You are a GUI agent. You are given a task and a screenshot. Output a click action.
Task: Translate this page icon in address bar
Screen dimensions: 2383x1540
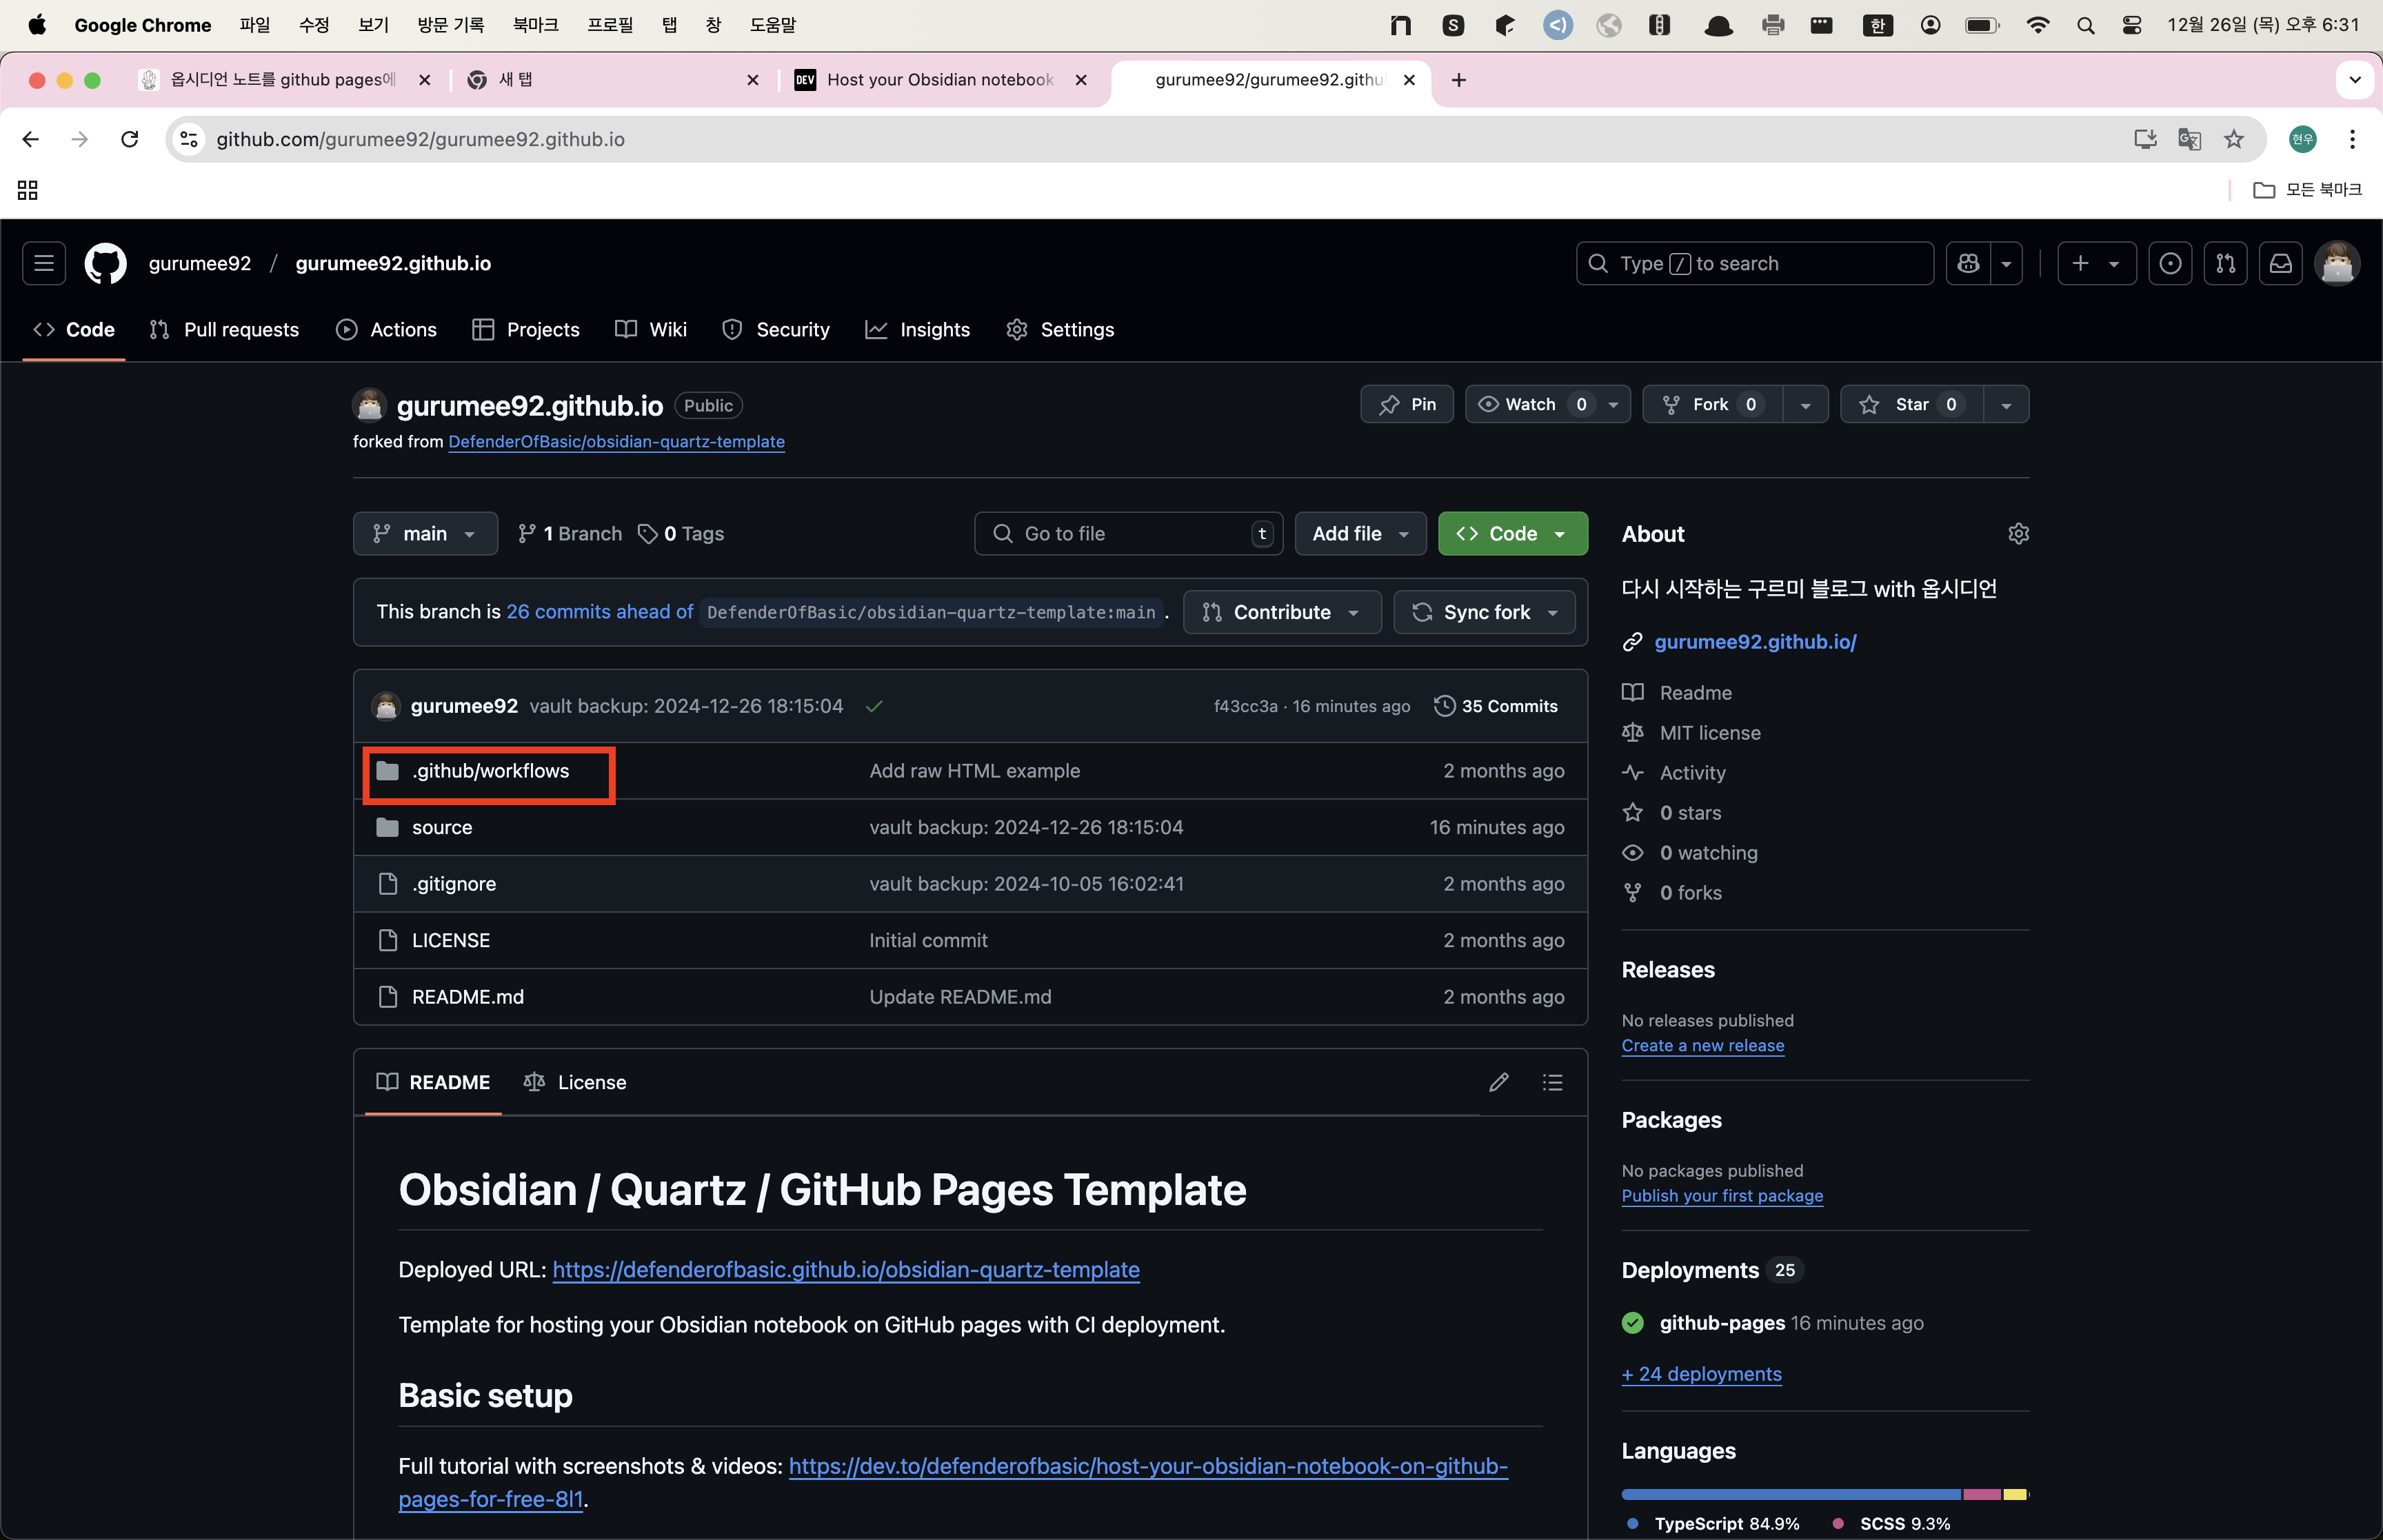pos(2189,139)
